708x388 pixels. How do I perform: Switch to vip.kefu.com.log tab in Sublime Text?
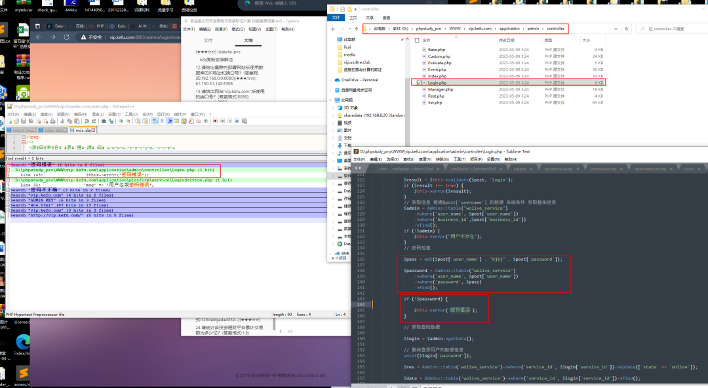coord(603,168)
